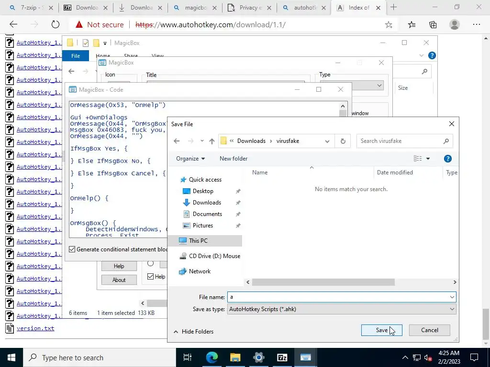
Task: Click the file list horizontal scrollbar
Action: coord(323,282)
